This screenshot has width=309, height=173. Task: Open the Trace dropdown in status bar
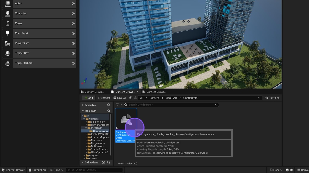coord(276,170)
